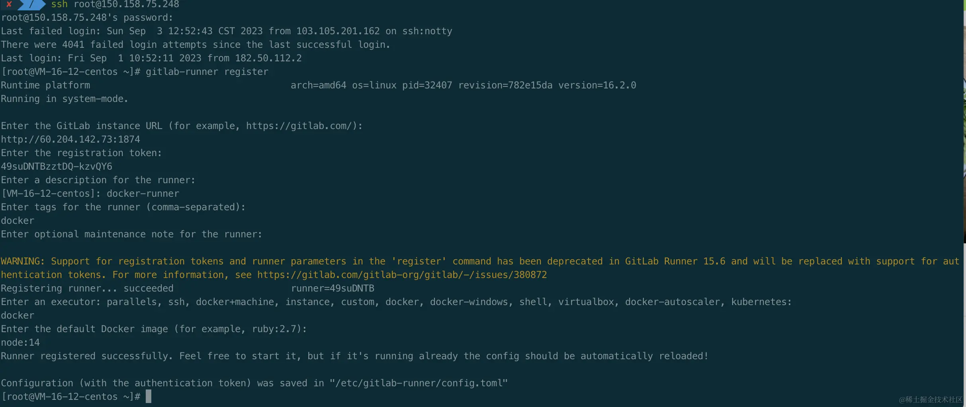The image size is (966, 407).
Task: Click the last login IP 182.50.112.2
Action: [x=268, y=58]
